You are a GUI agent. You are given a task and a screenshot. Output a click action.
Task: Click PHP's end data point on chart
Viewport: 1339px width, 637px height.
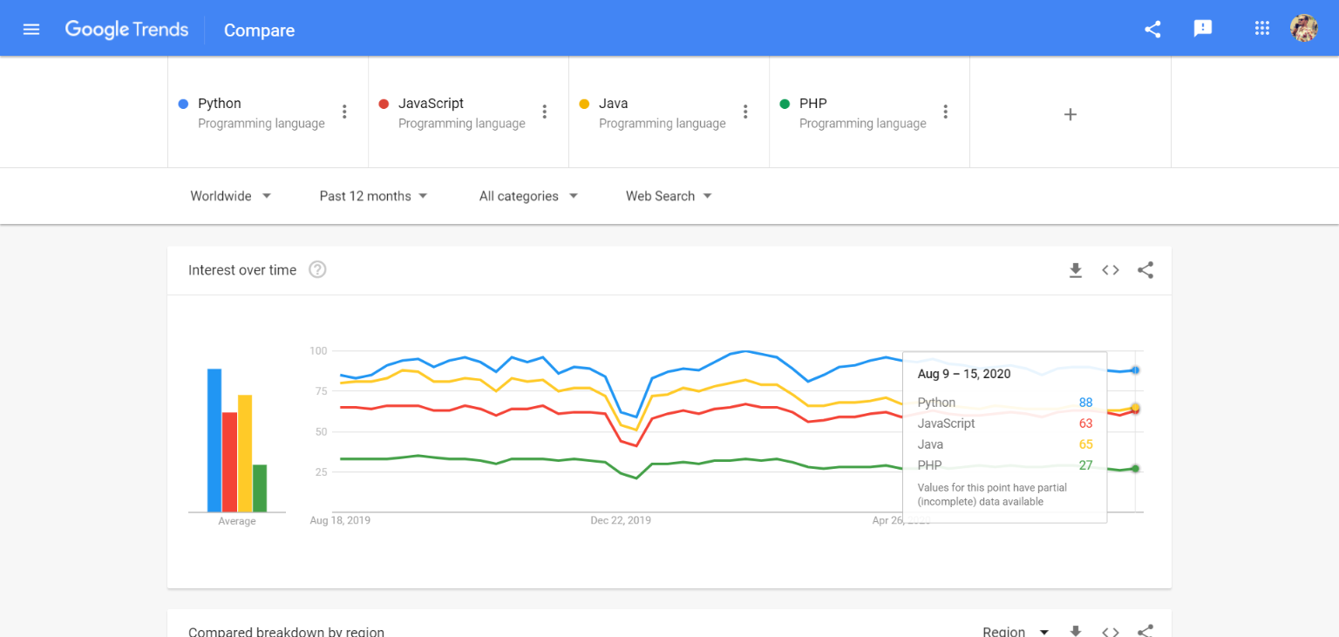pos(1135,469)
